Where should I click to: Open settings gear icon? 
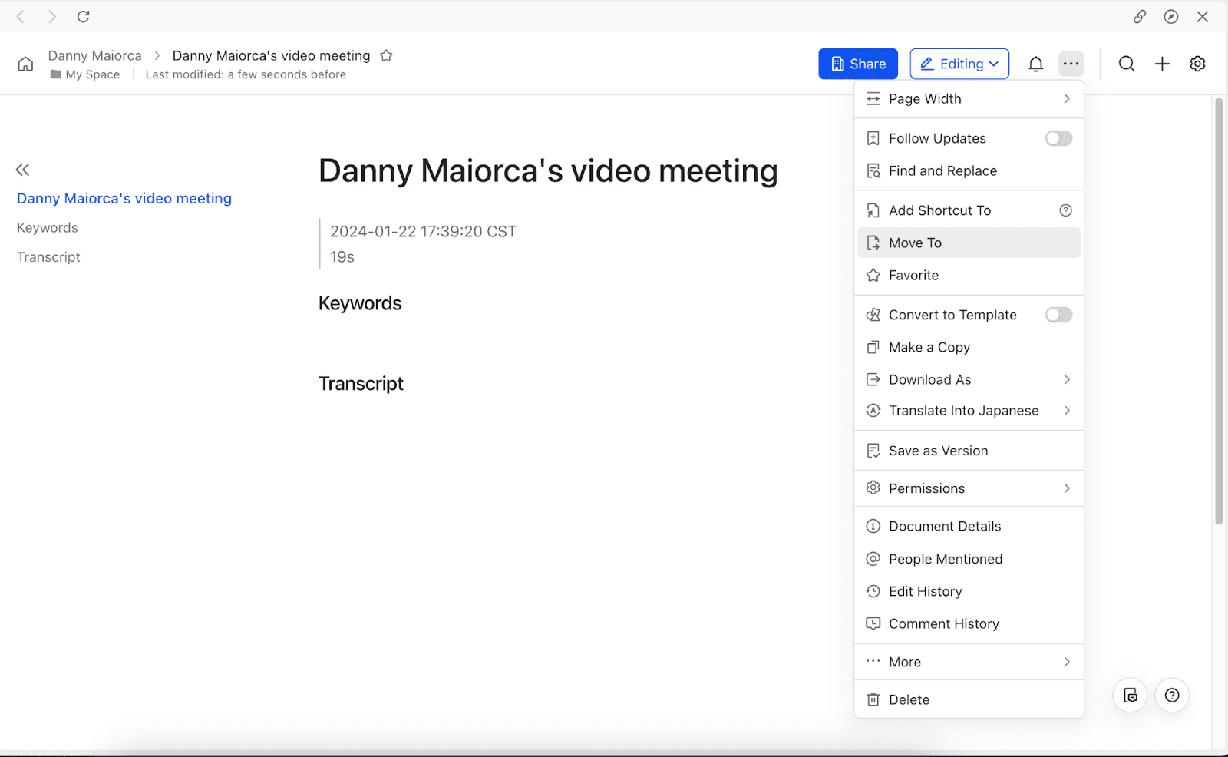1197,64
